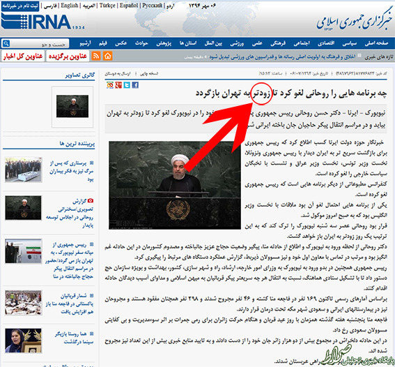Share article on Facebook
The width and height of the screenshot is (395, 367).
tap(135, 85)
